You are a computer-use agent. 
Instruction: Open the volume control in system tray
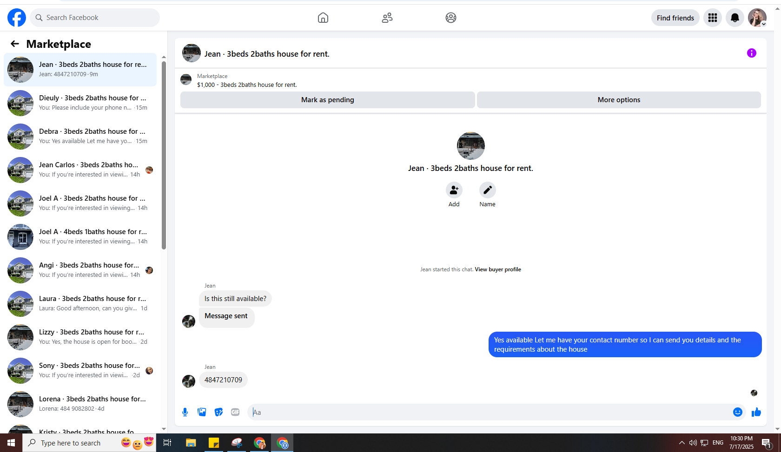coord(693,443)
